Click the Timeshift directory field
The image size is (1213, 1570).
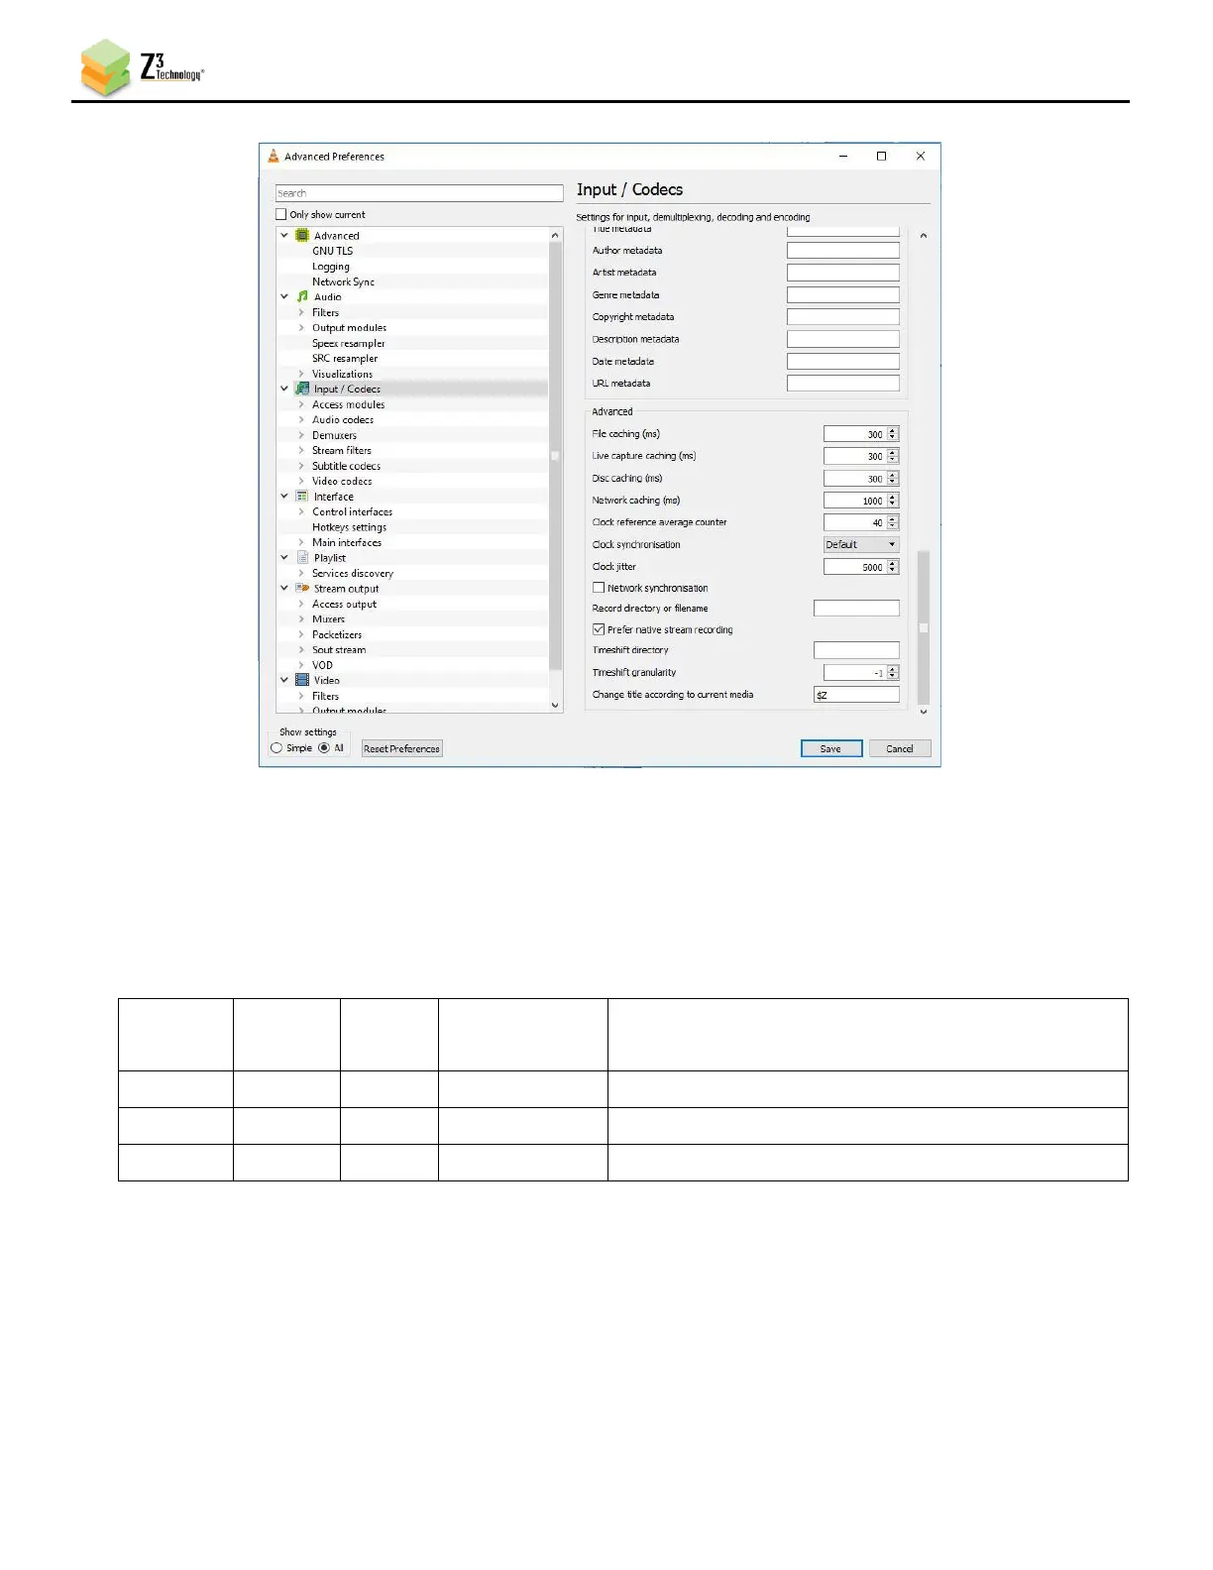pos(856,650)
